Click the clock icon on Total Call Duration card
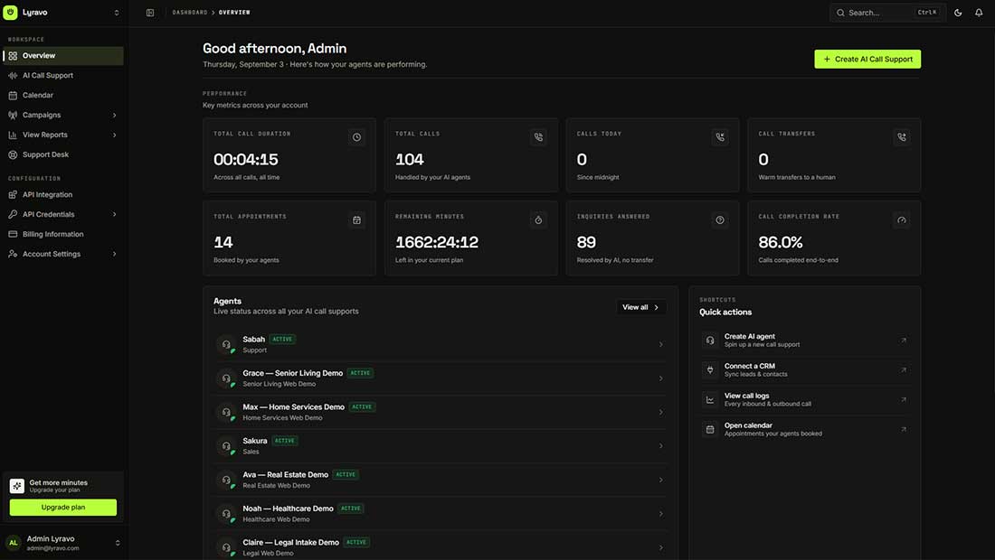This screenshot has height=560, width=995. [356, 137]
